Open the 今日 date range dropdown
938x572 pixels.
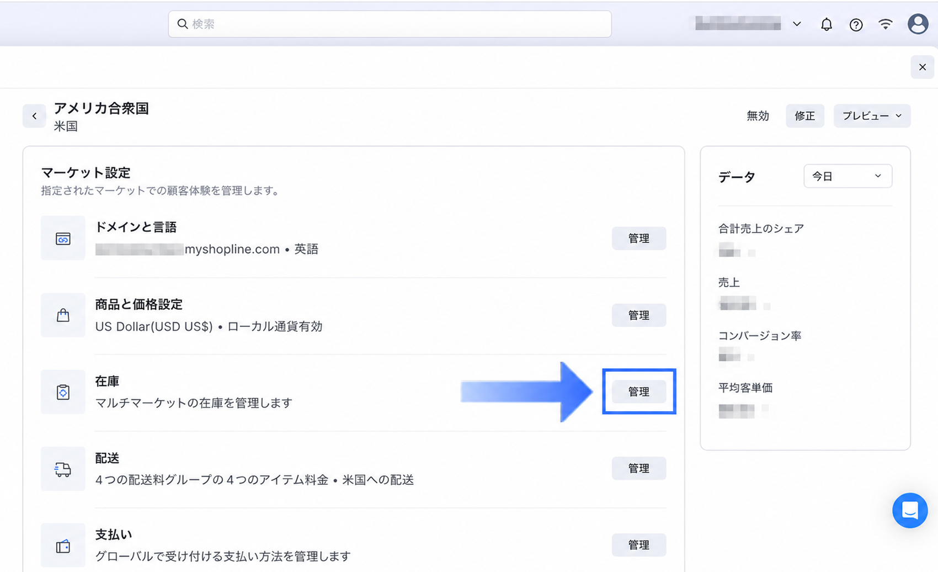[848, 176]
